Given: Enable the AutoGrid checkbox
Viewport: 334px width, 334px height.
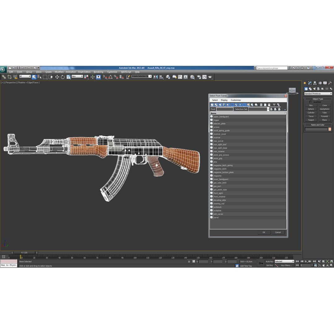Looking at the screenshot, I should 310,102.
